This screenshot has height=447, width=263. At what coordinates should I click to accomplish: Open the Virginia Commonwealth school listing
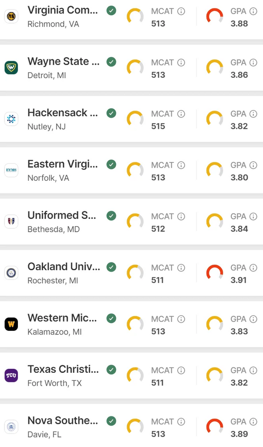tap(131, 17)
